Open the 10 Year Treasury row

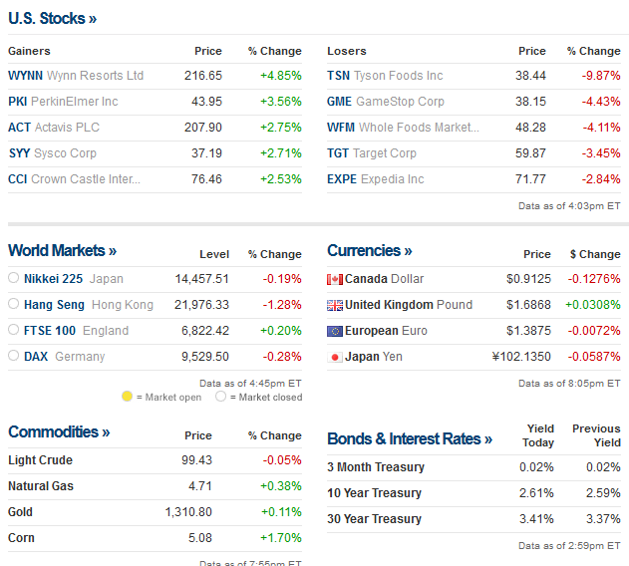[x=374, y=493]
